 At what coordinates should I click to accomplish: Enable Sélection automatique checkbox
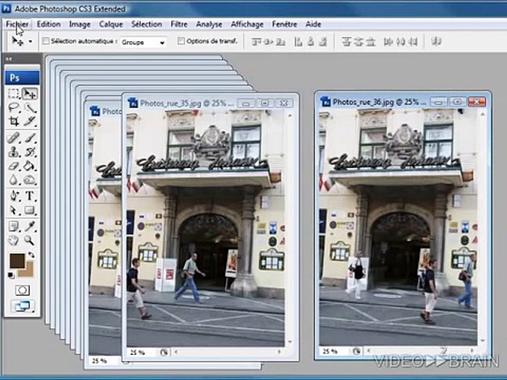pos(46,41)
